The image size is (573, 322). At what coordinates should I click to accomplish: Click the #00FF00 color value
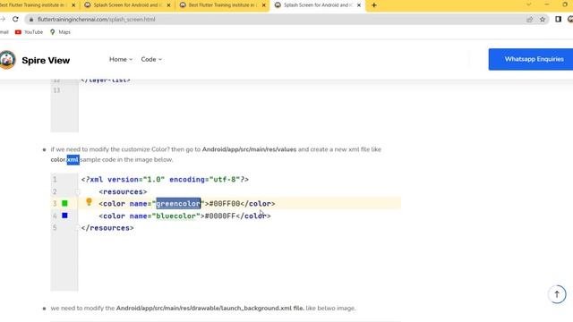point(225,203)
